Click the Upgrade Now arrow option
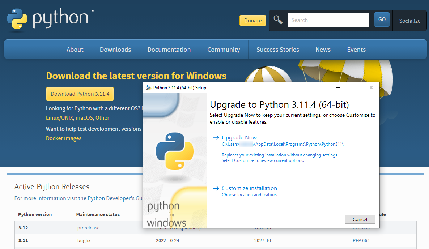 (239, 138)
